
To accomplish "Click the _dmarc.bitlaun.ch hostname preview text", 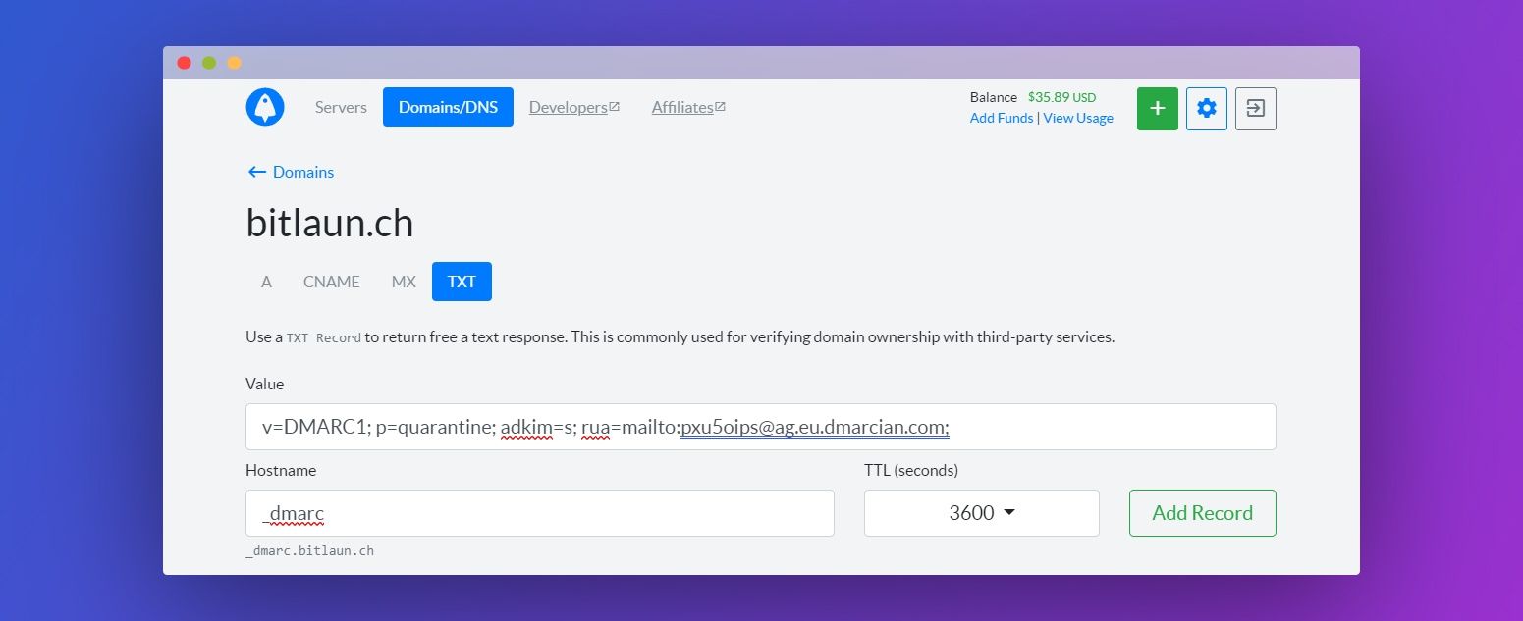I will tap(309, 551).
